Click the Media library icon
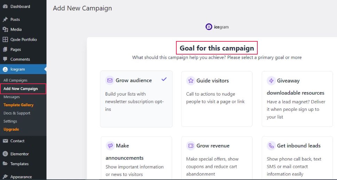337x180 pixels. click(x=5, y=30)
